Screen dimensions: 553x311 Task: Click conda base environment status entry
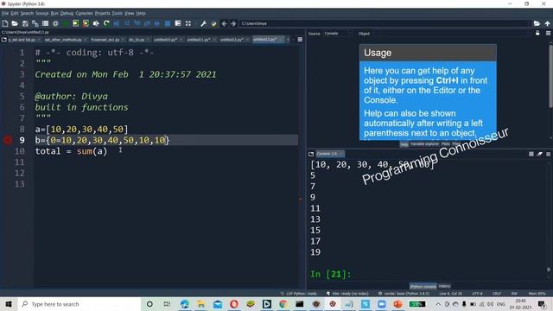point(404,294)
